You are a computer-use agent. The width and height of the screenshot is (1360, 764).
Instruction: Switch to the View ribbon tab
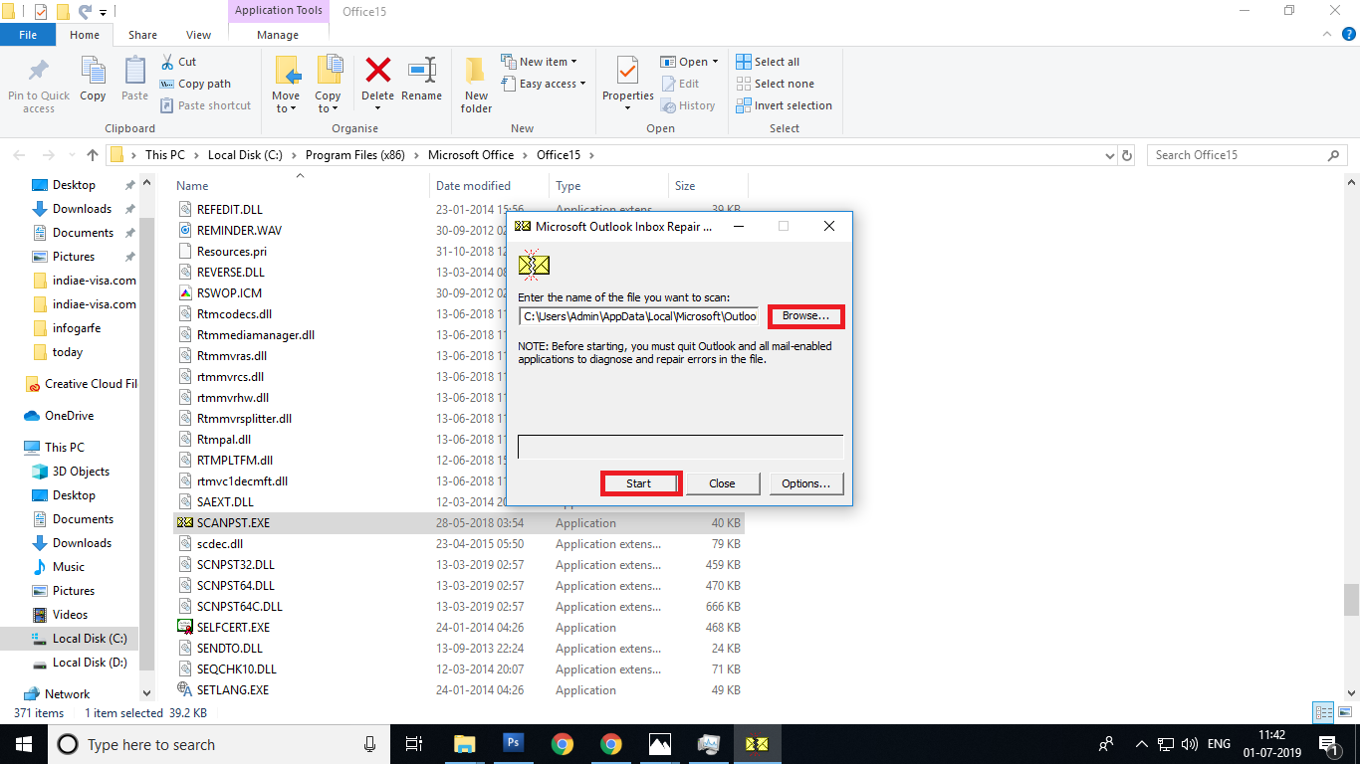pos(198,35)
